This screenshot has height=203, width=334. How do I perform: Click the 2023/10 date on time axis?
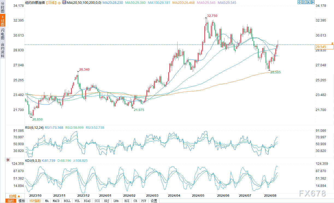coord(35,196)
